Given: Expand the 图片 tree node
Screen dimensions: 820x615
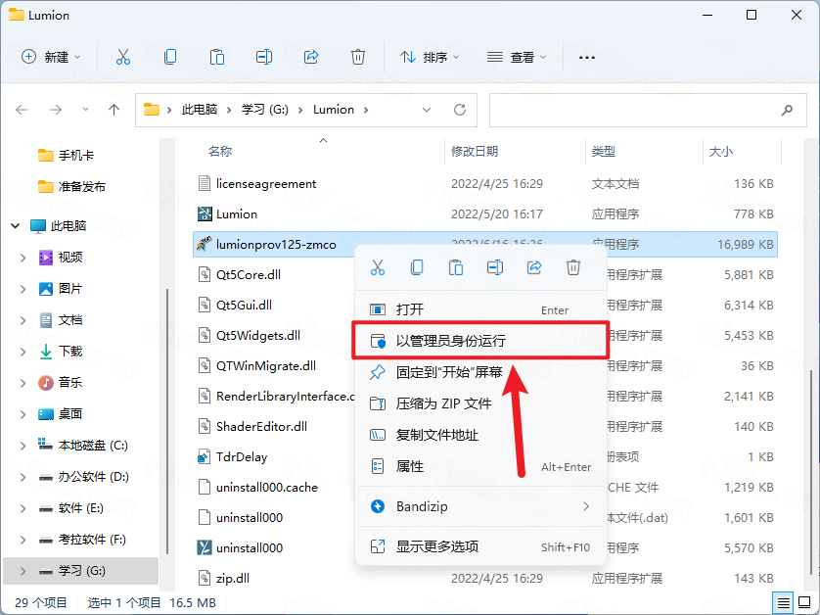Looking at the screenshot, I should click(23, 288).
